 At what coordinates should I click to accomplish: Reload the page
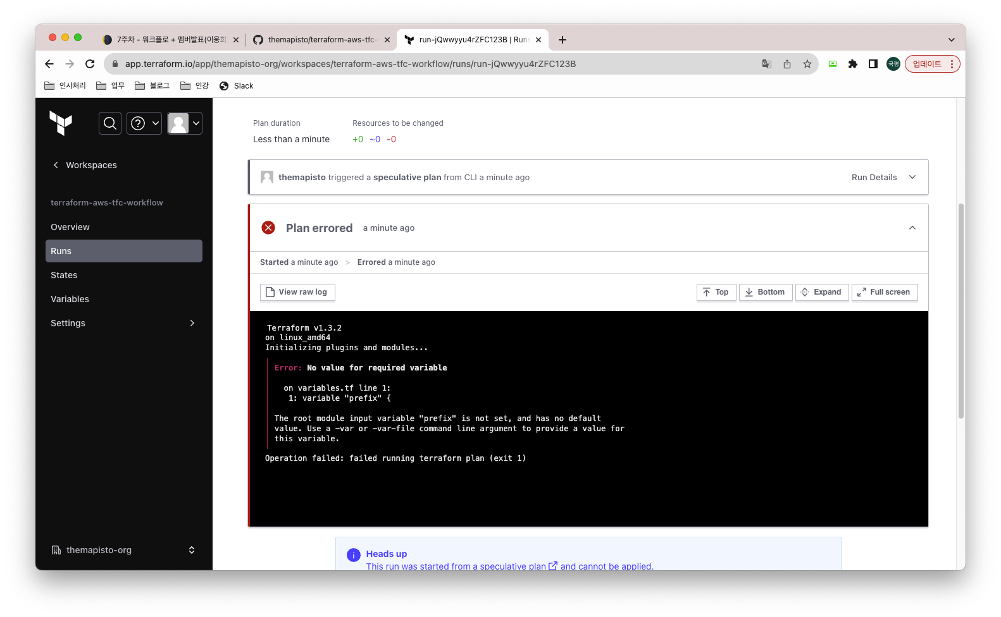point(90,64)
